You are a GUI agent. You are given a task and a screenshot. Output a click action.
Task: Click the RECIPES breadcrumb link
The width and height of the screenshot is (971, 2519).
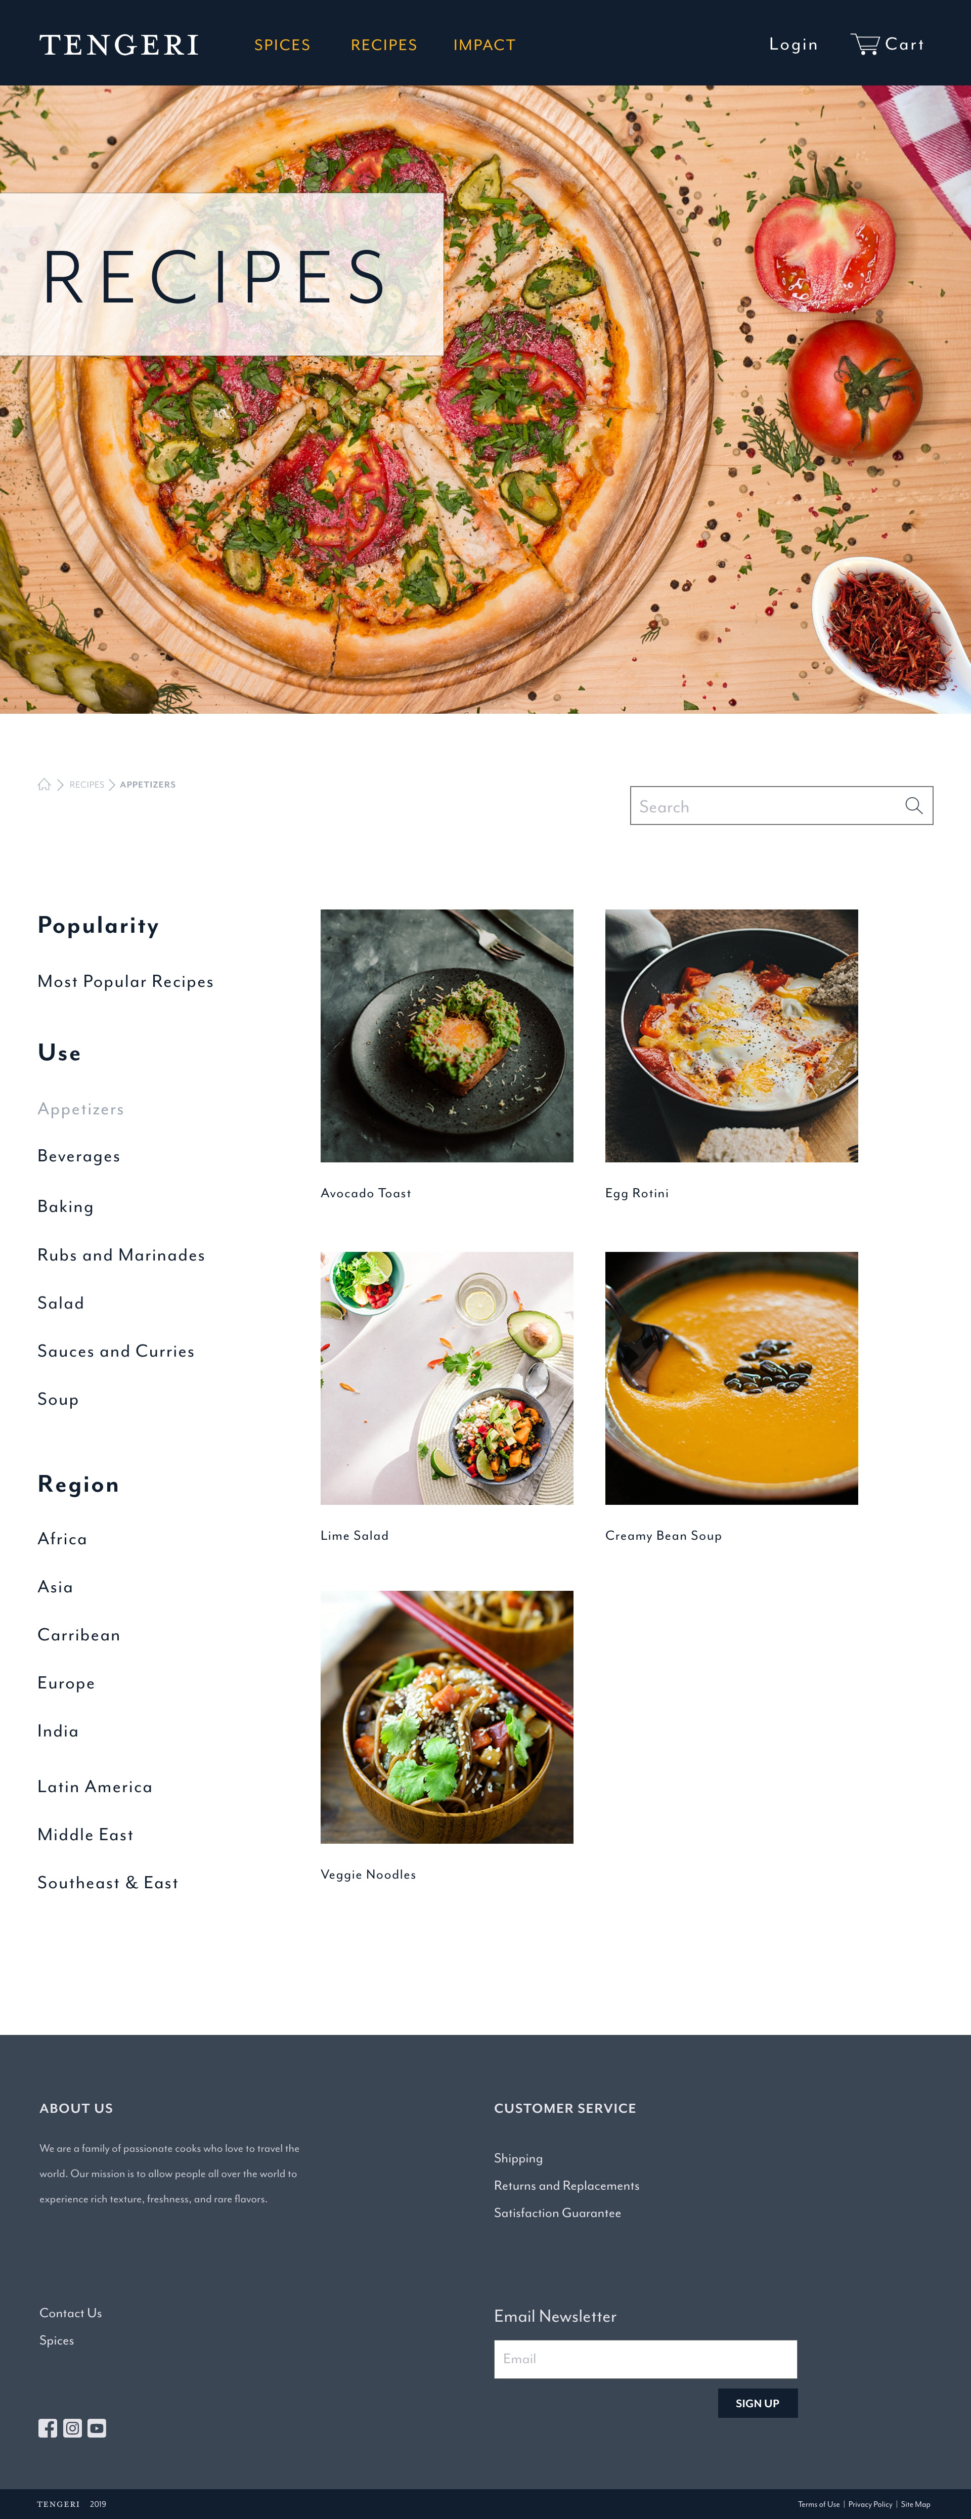87,784
